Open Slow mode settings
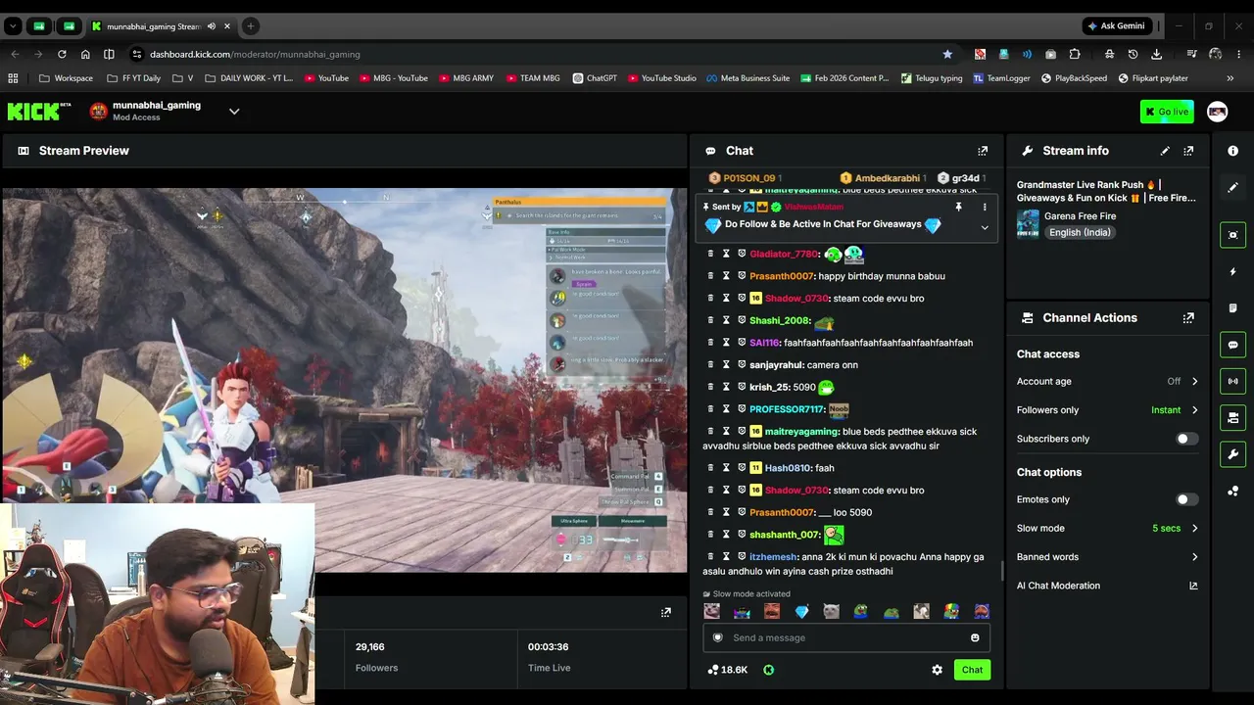This screenshot has height=705, width=1254. click(x=1107, y=528)
